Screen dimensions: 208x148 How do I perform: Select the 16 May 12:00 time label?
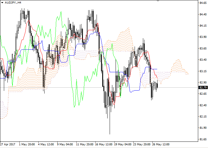click(x=104, y=144)
